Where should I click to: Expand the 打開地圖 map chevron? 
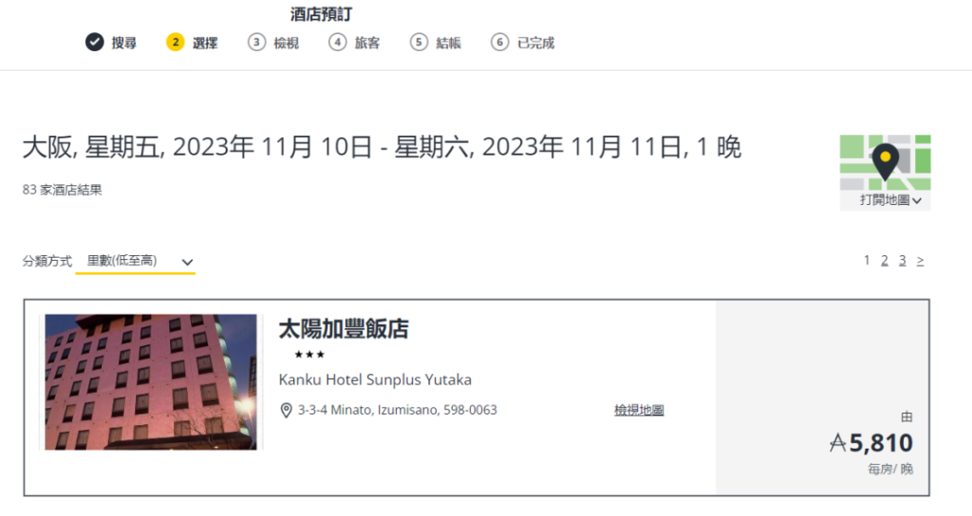coord(917,201)
